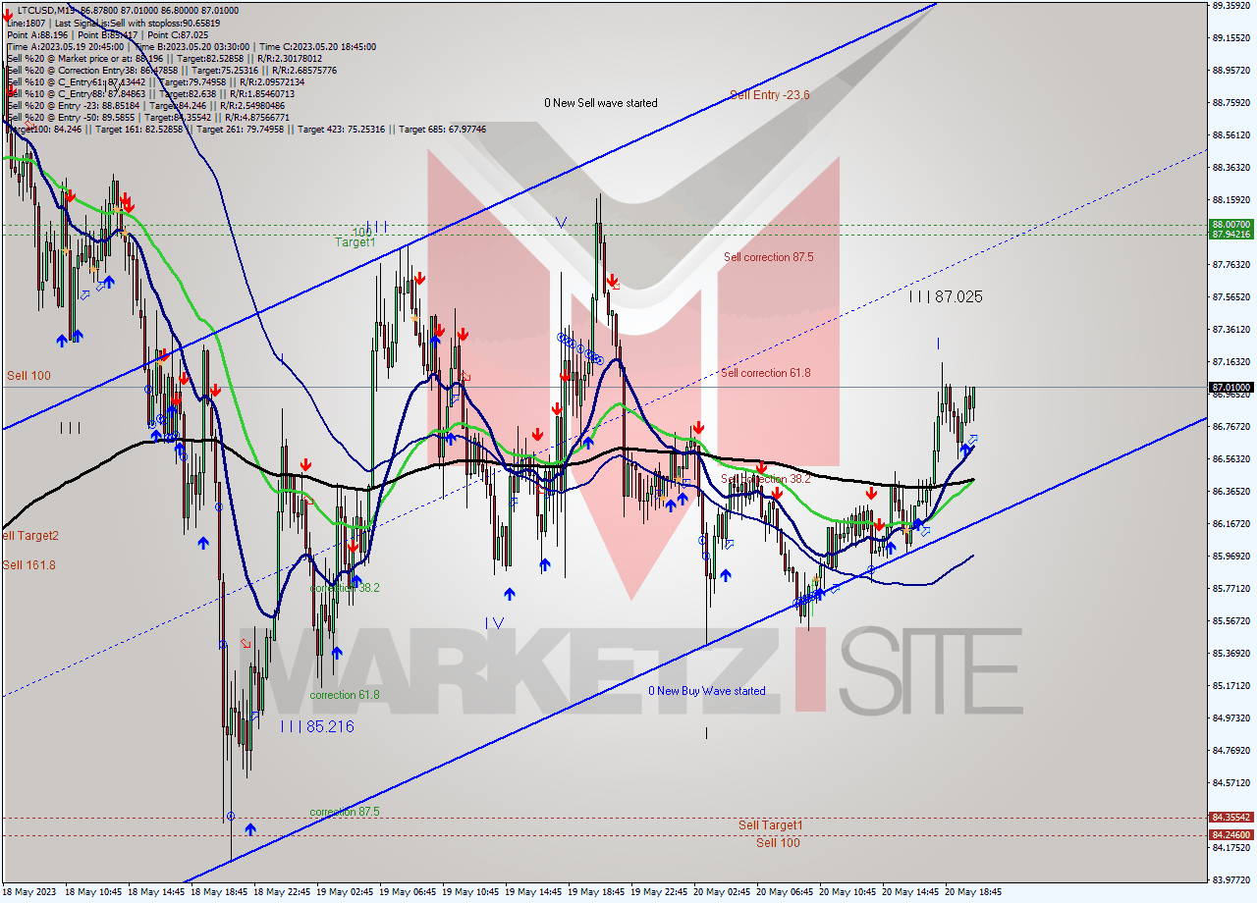Click the 88.00700 price level tag

(x=1231, y=224)
